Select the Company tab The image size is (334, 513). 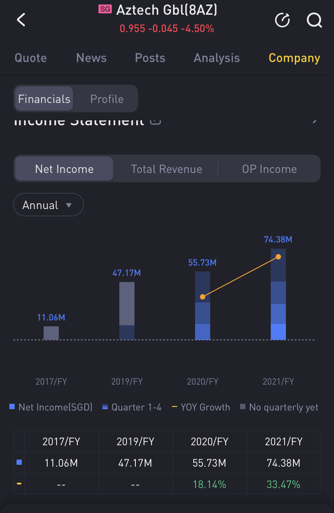pos(294,58)
